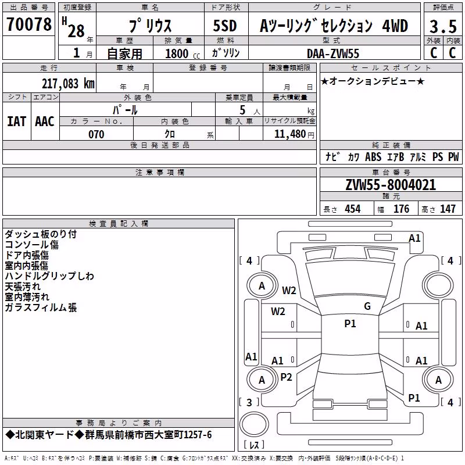The height and width of the screenshot is (465, 465).
Task: Select the registration year H28
Action: tap(74, 28)
